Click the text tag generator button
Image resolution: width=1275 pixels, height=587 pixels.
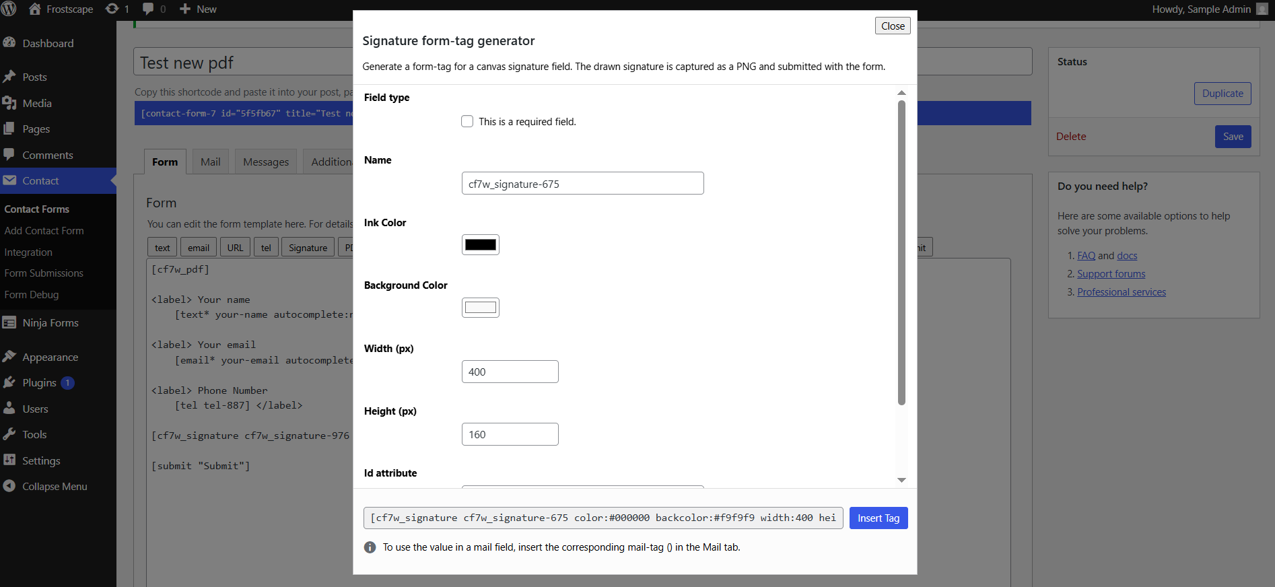pyautogui.click(x=162, y=247)
